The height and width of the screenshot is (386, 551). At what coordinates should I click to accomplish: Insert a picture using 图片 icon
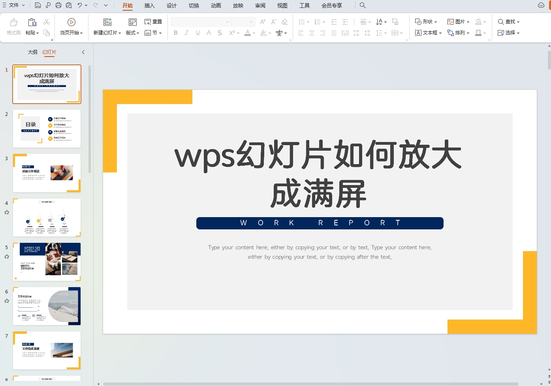click(457, 21)
